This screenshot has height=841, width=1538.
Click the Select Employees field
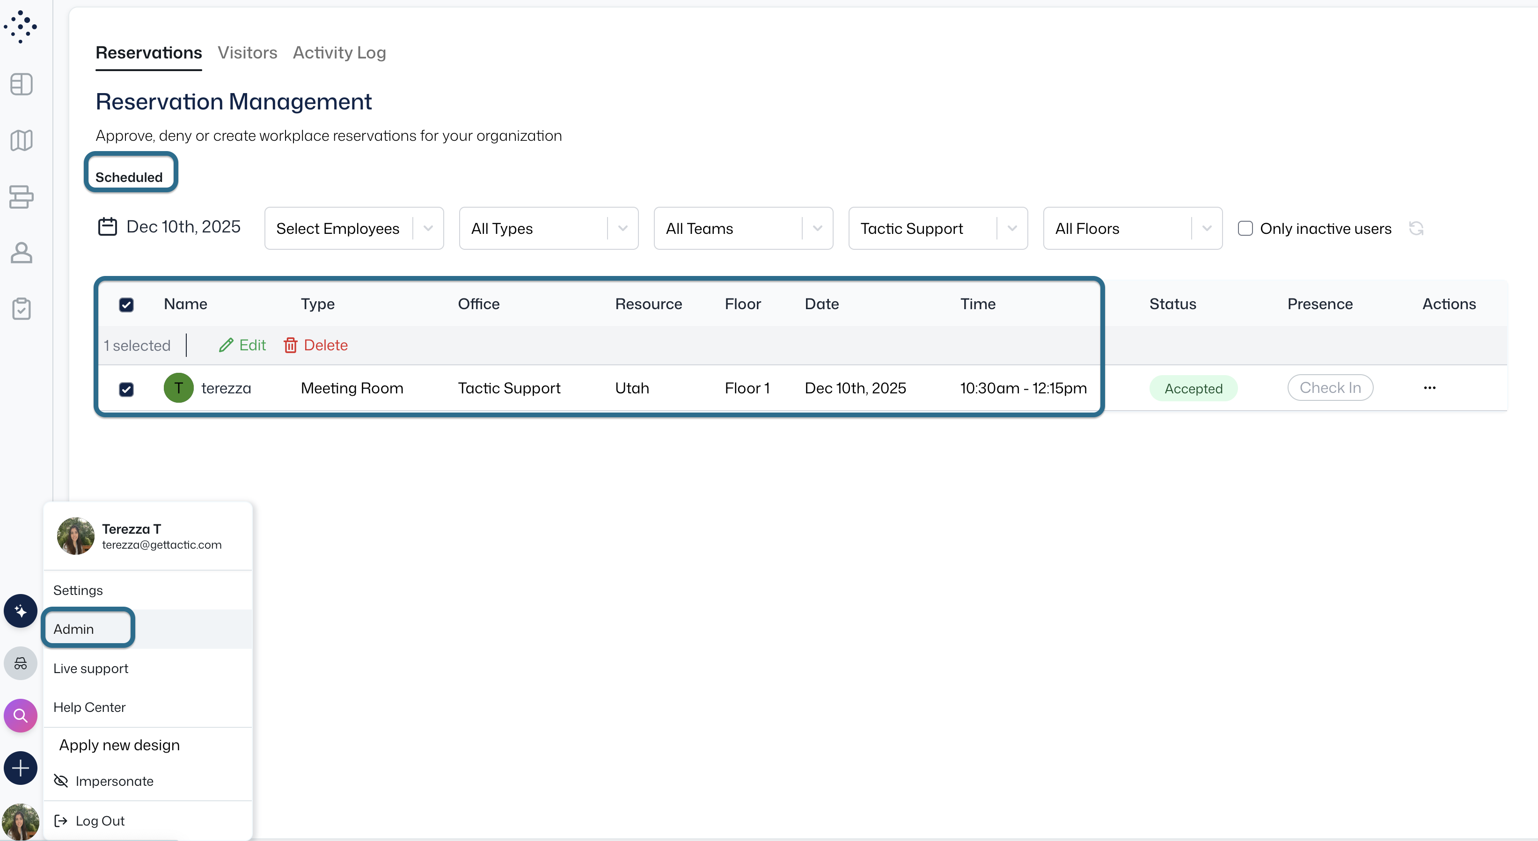(x=338, y=228)
